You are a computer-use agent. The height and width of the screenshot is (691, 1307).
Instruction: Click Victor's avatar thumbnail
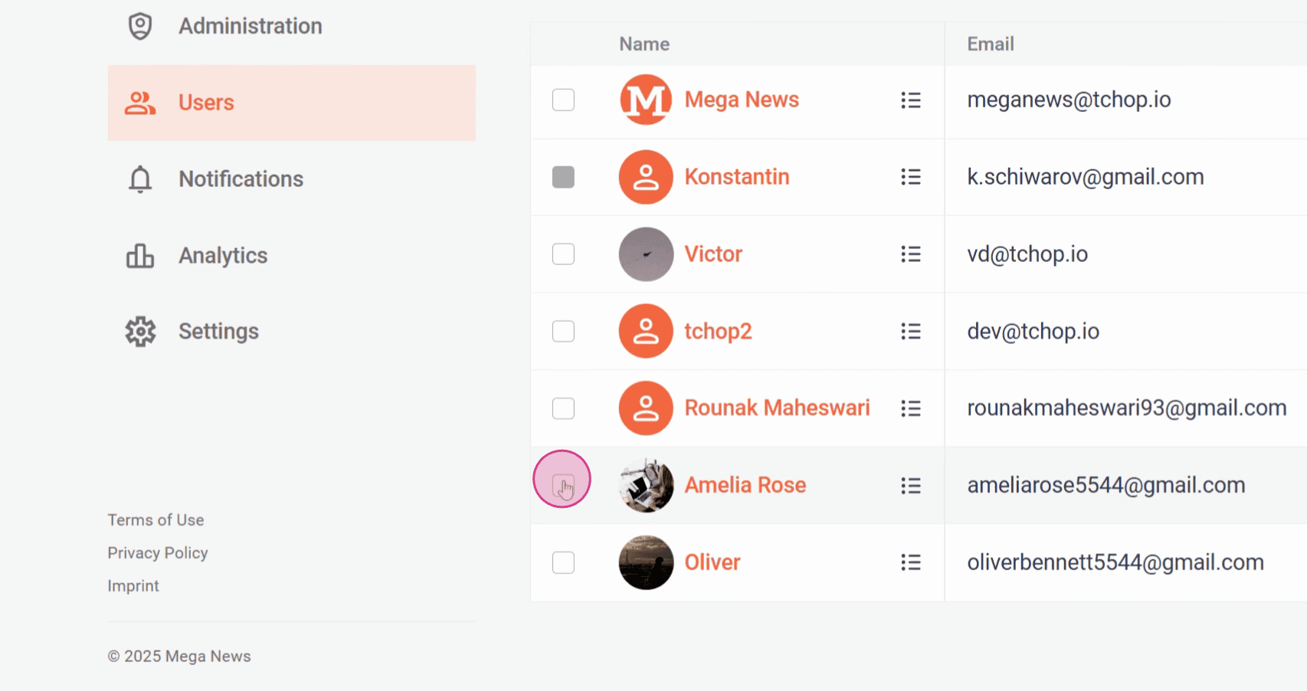646,254
